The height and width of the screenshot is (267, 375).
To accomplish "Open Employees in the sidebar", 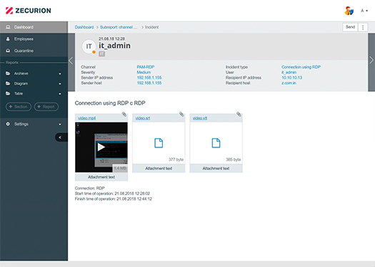I will (34, 39).
